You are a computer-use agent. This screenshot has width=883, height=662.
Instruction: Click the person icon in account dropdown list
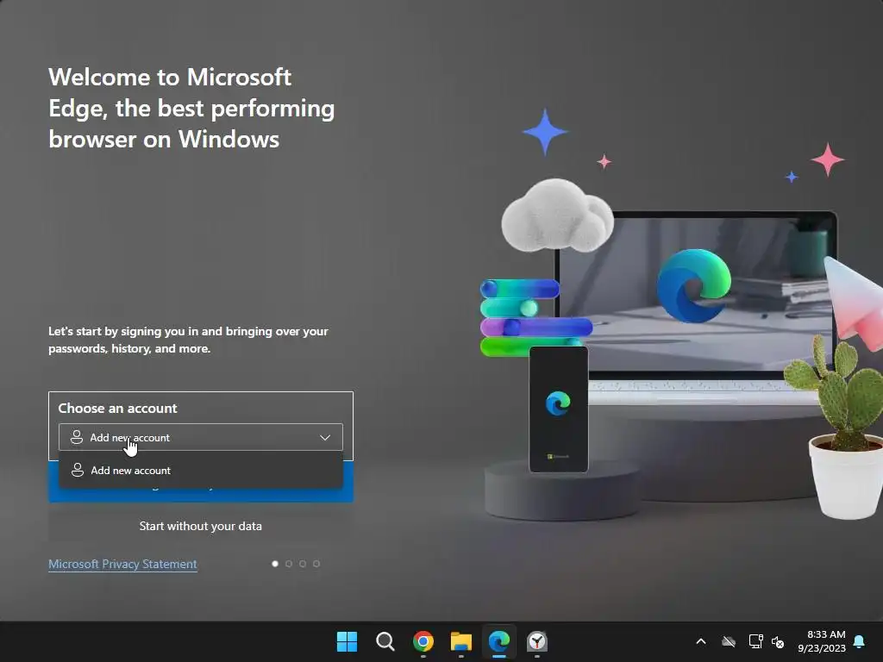78,470
